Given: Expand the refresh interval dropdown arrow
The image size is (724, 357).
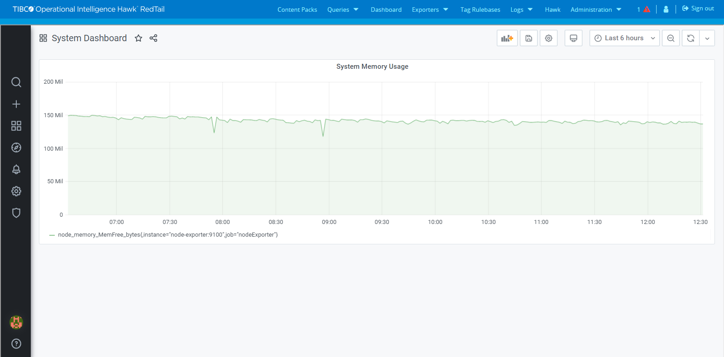Looking at the screenshot, I should [x=707, y=38].
